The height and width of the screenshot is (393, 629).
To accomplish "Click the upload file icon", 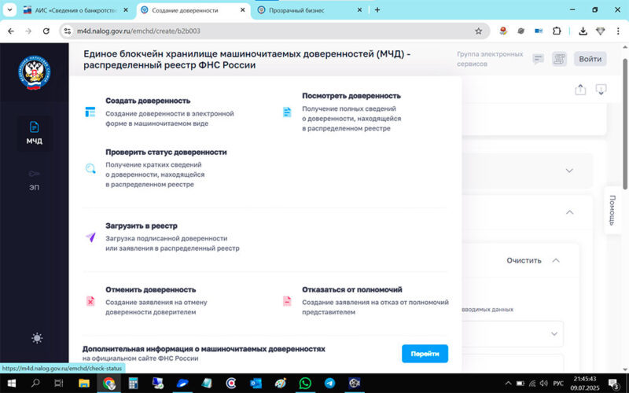I will (580, 90).
